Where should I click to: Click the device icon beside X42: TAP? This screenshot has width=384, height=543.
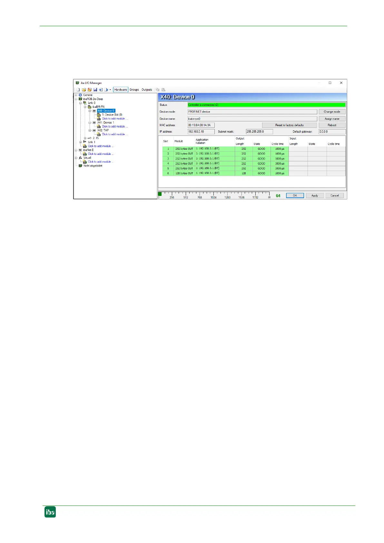(x=94, y=130)
